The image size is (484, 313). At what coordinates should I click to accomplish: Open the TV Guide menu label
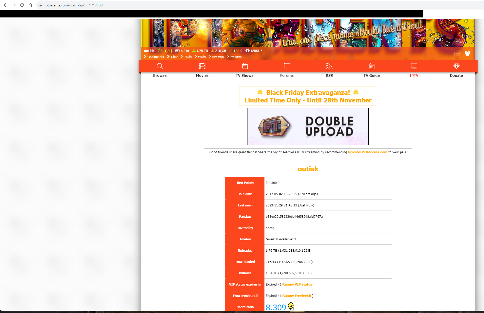372,75
